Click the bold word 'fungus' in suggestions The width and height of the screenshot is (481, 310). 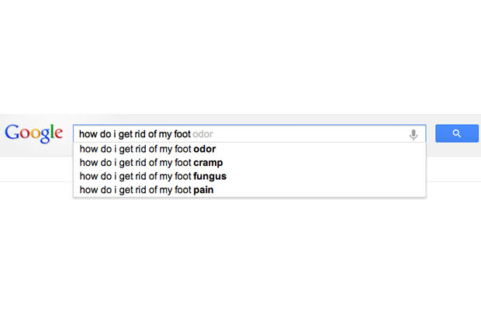209,177
